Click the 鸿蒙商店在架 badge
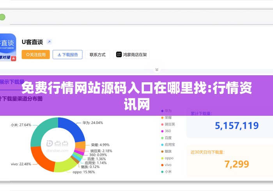Viewport: 273px width, 191px height. click(131, 55)
